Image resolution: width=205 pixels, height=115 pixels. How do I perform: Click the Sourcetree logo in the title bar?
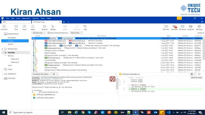tap(3, 19)
